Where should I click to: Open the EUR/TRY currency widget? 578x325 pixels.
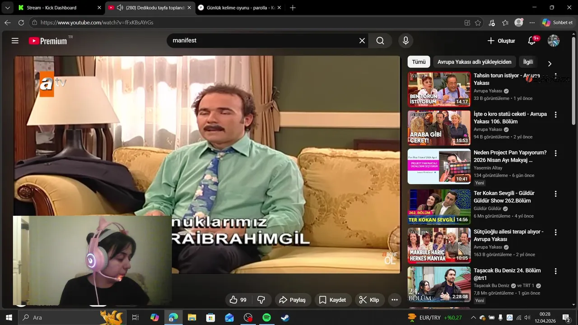(x=434, y=317)
